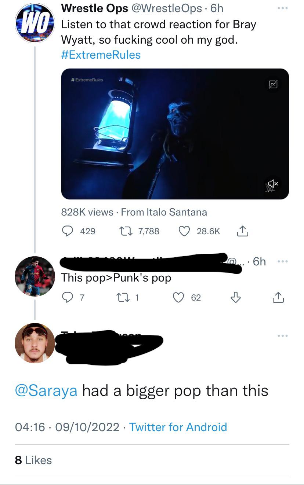
Task: Download the "This pop>Punk's pop" tweet
Action: pos(235,297)
